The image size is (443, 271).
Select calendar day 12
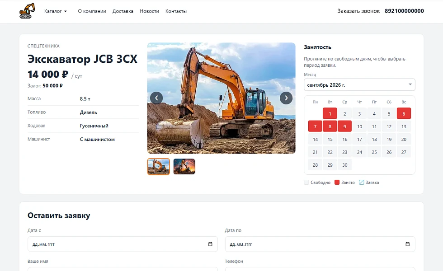click(x=389, y=126)
